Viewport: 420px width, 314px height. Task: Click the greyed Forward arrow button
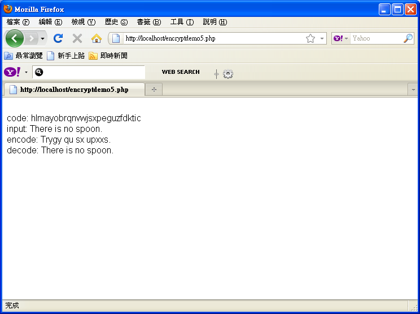pos(32,38)
